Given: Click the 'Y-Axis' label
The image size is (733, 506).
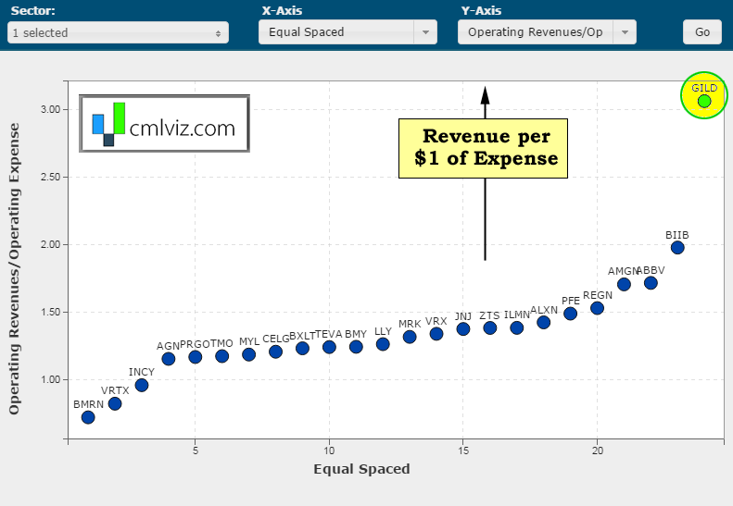Looking at the screenshot, I should click(x=481, y=11).
